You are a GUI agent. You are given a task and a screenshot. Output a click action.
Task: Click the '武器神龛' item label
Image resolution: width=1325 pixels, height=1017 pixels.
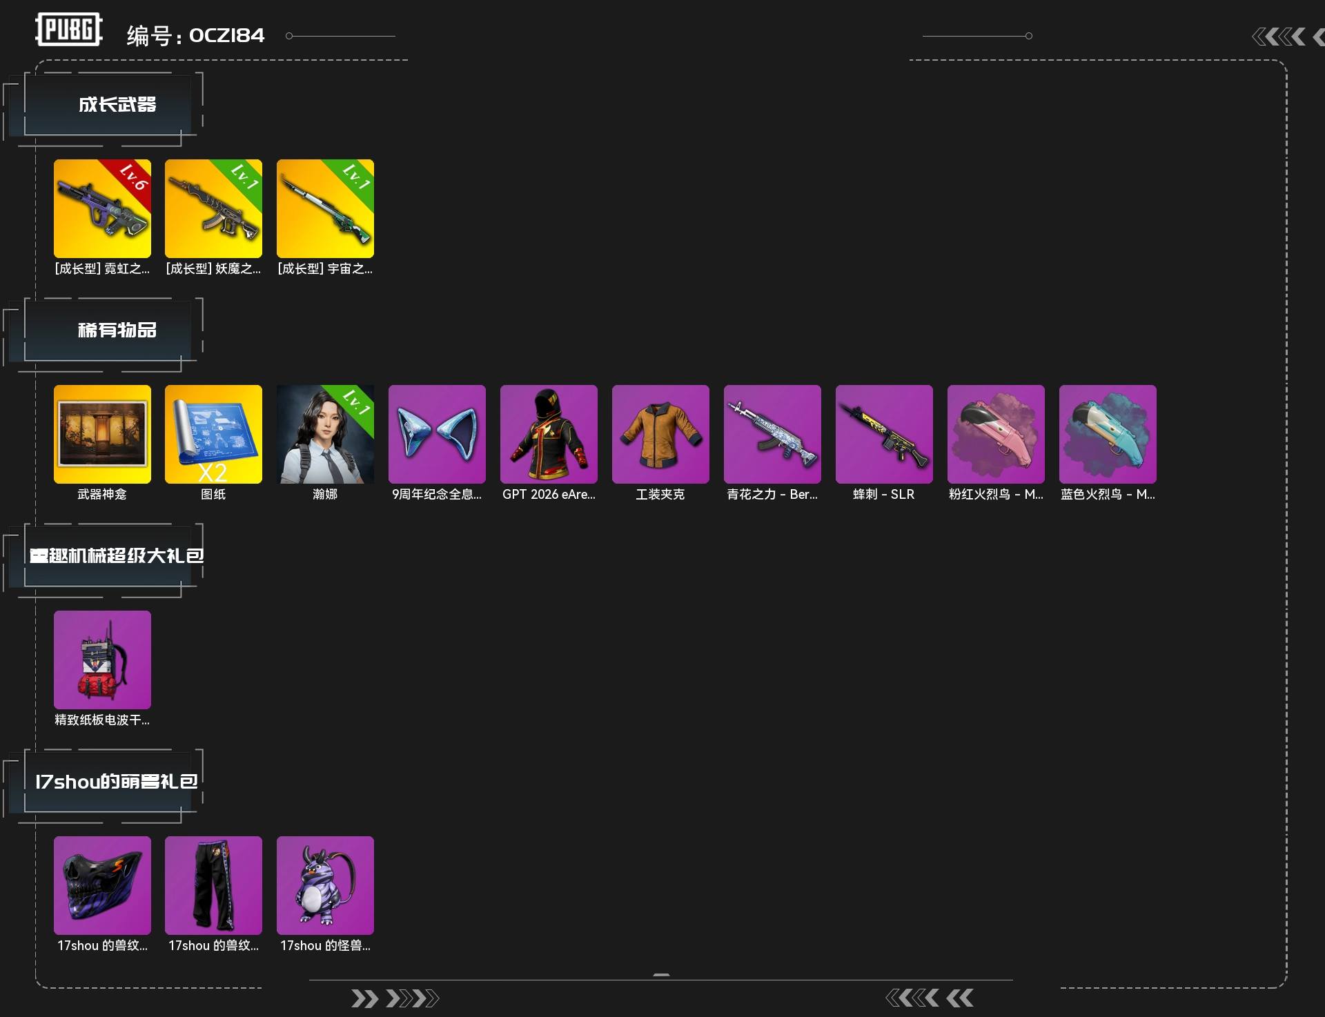[x=102, y=495]
